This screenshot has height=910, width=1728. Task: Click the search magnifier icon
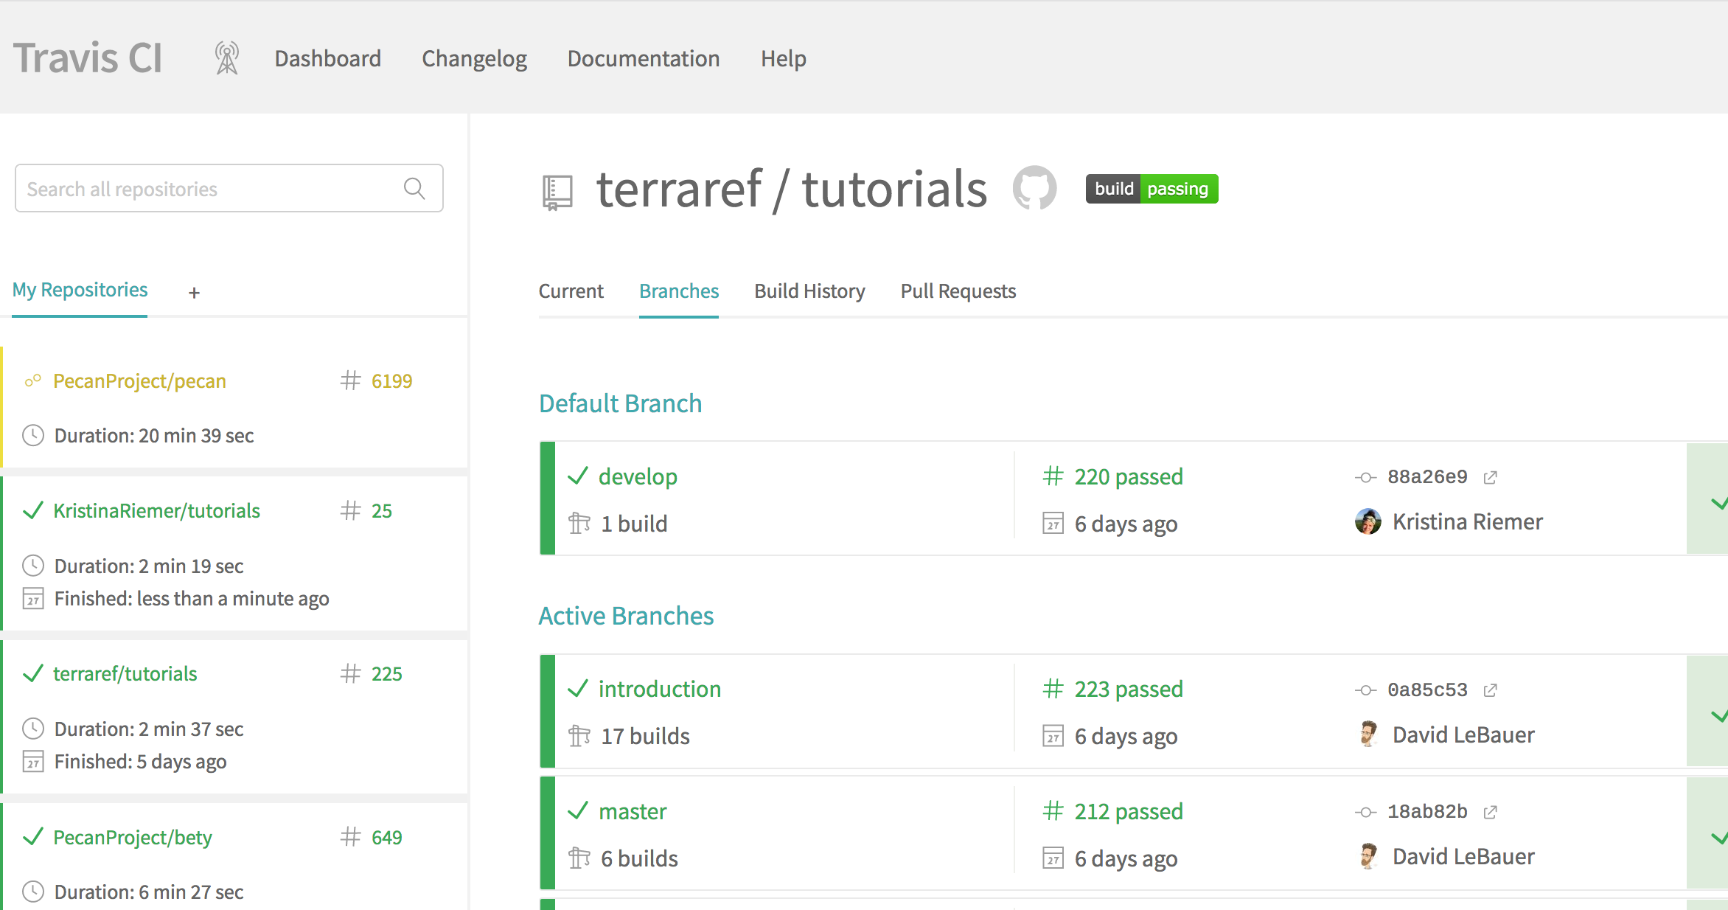414,189
